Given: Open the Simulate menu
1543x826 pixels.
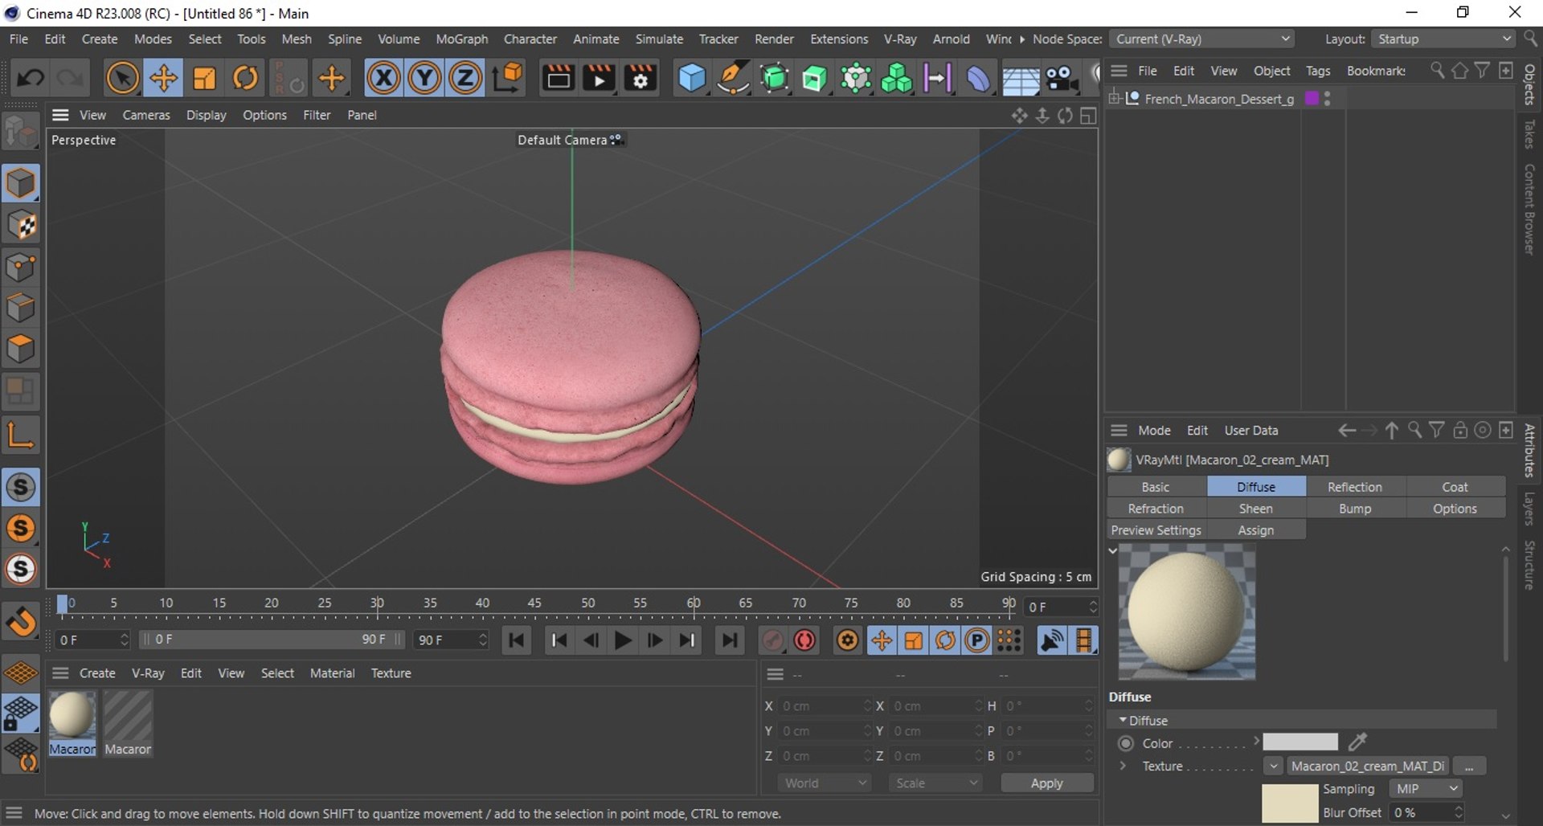Looking at the screenshot, I should pos(659,39).
